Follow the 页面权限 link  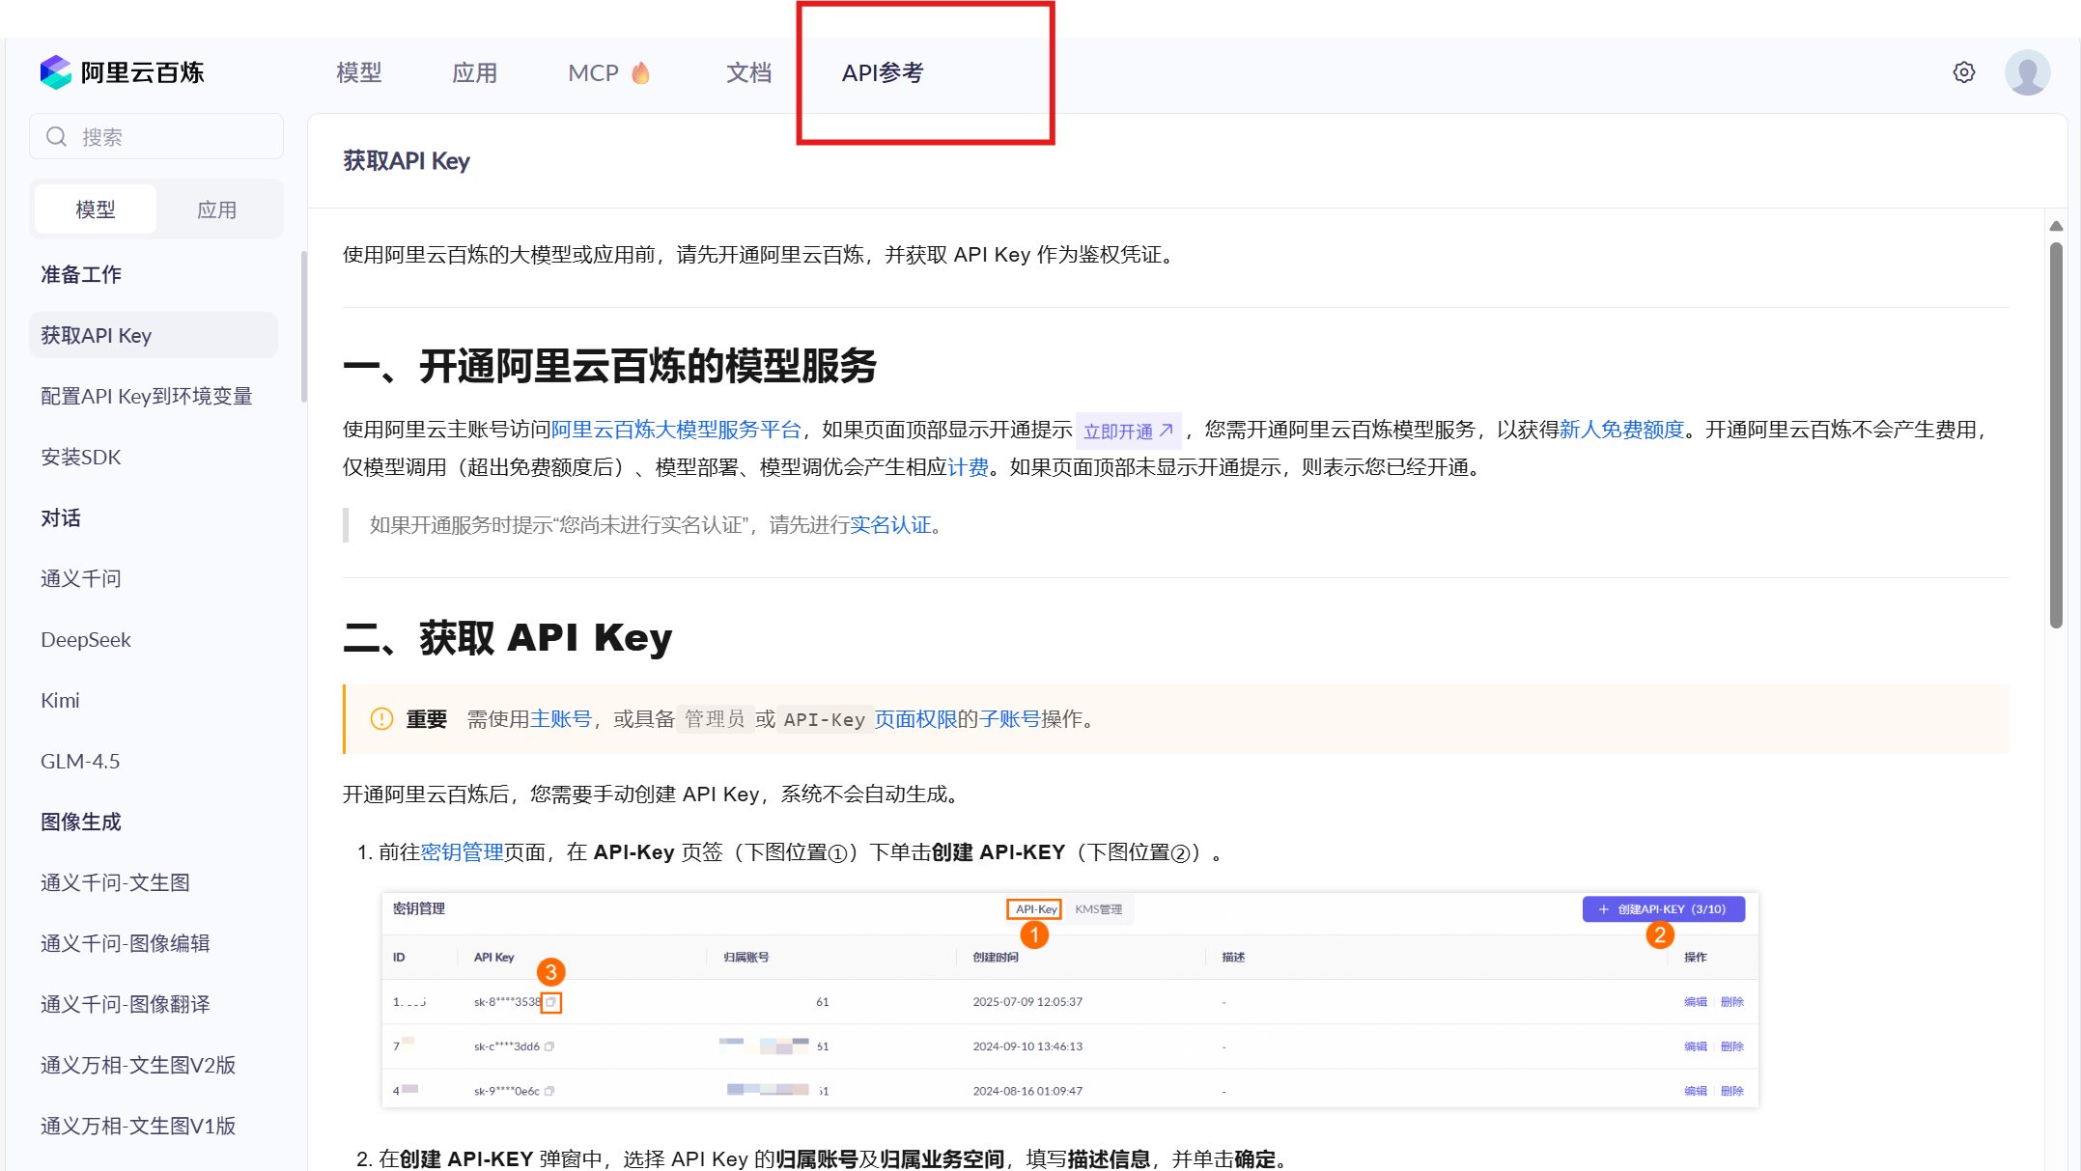(915, 719)
